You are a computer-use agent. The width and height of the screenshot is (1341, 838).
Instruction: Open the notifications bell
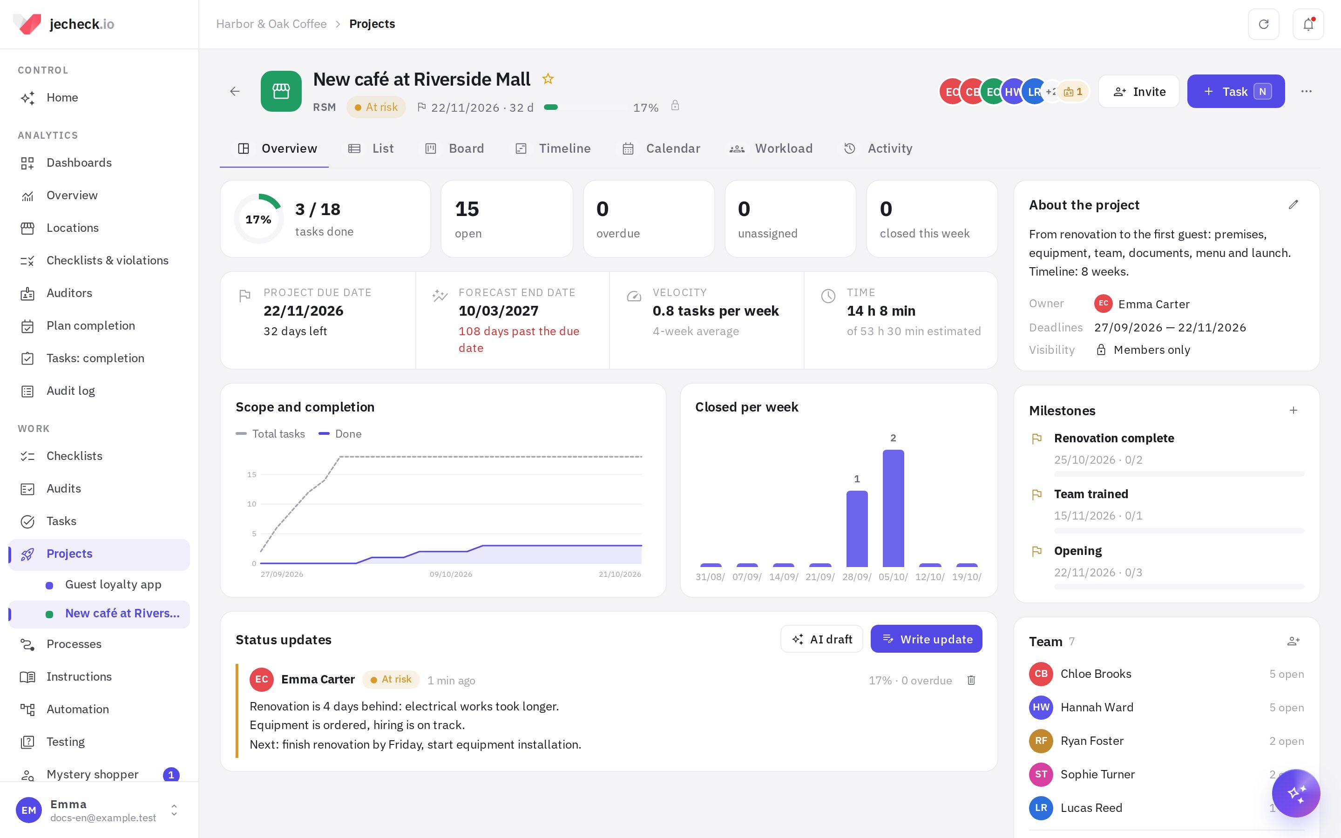[1308, 24]
